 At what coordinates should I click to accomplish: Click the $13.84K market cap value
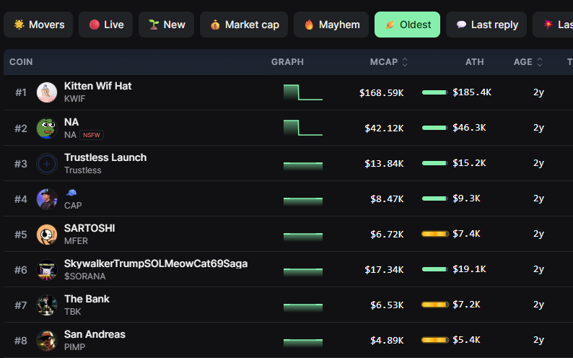[384, 164]
